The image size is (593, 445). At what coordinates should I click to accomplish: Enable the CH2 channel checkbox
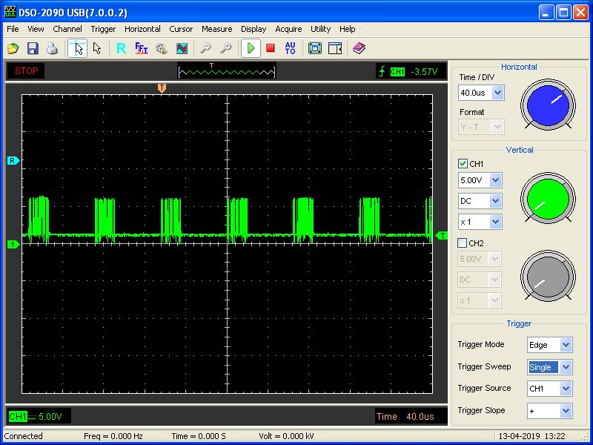coord(463,243)
